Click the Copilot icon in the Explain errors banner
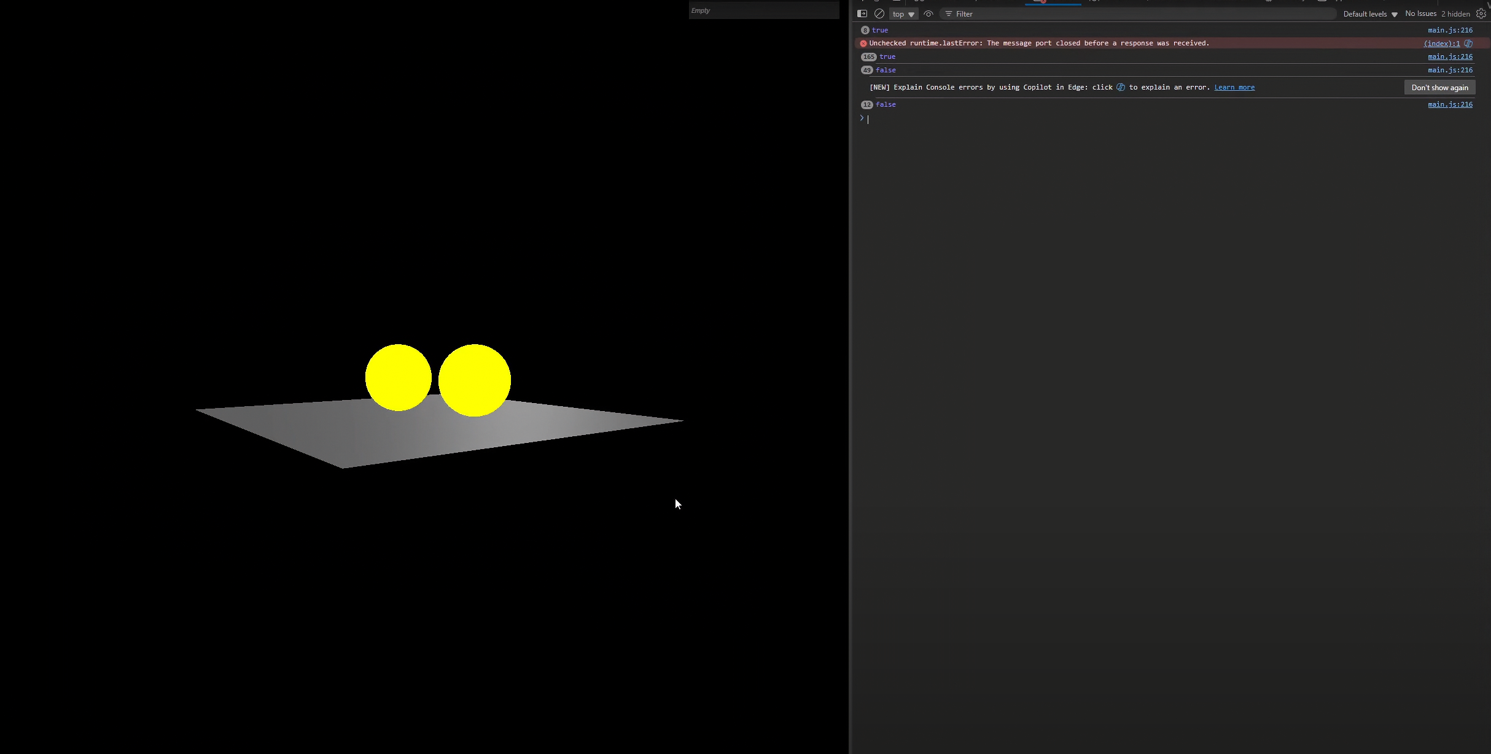 (1120, 87)
